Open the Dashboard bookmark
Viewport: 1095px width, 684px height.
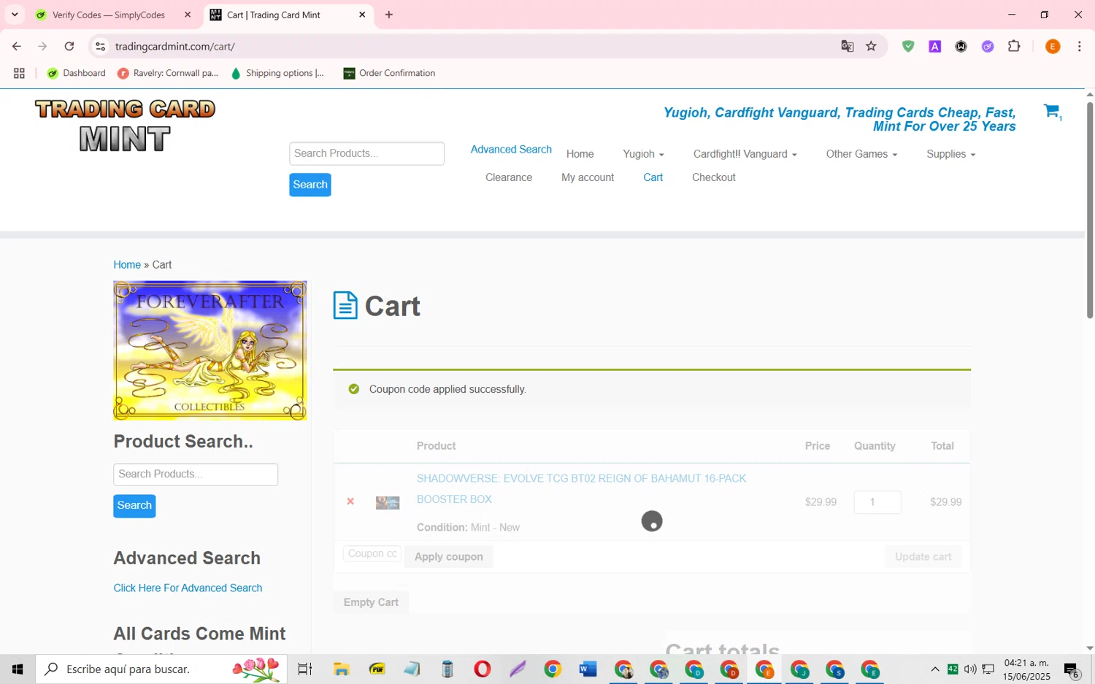[77, 73]
